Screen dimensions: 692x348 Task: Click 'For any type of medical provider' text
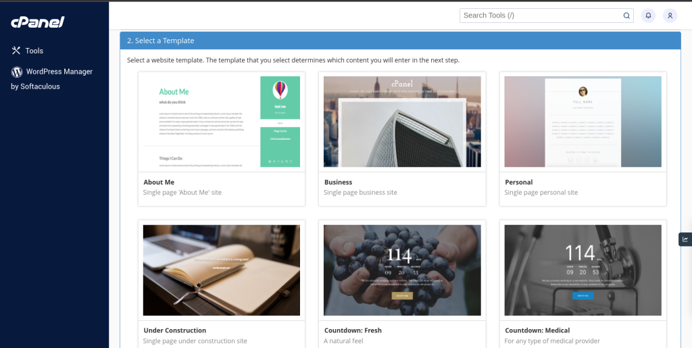tap(552, 341)
